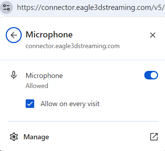Click the gear icon next to Manage
The width and height of the screenshot is (165, 151).
point(14,137)
